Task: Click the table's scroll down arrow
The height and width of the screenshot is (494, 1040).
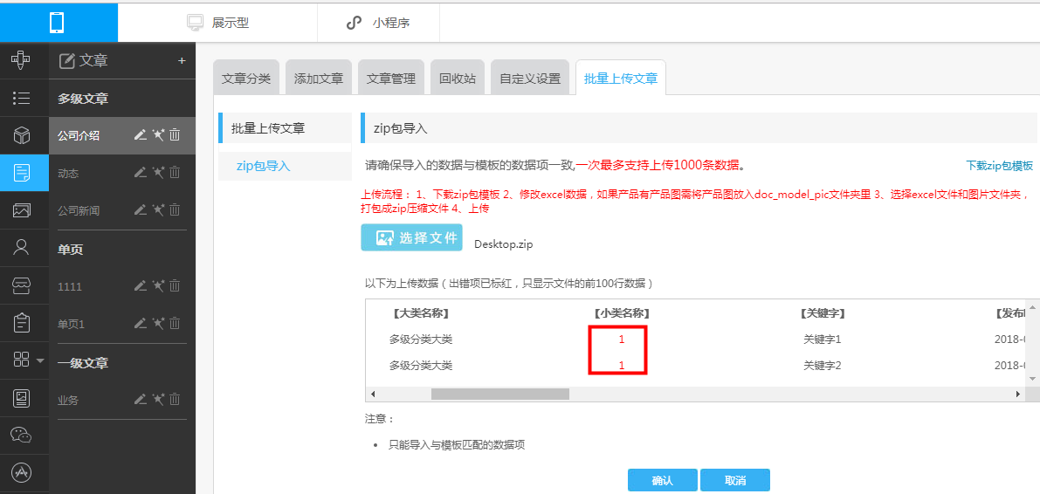Action: coord(1033,379)
